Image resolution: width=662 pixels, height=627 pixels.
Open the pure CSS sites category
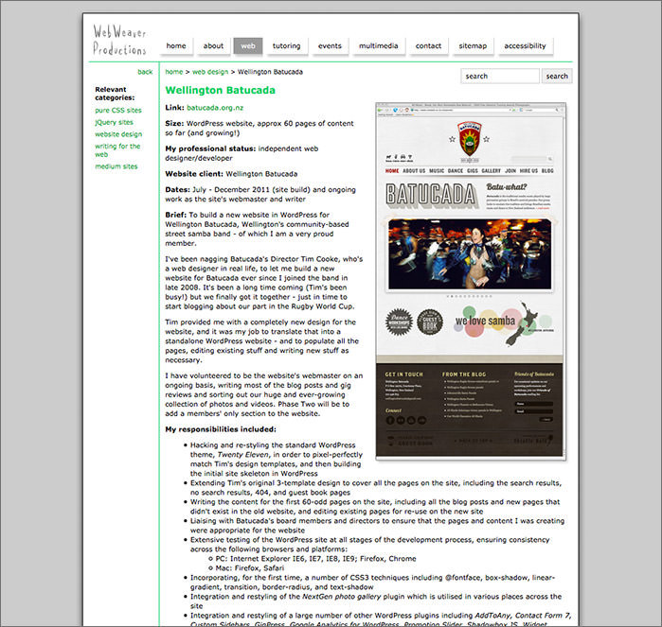click(118, 110)
